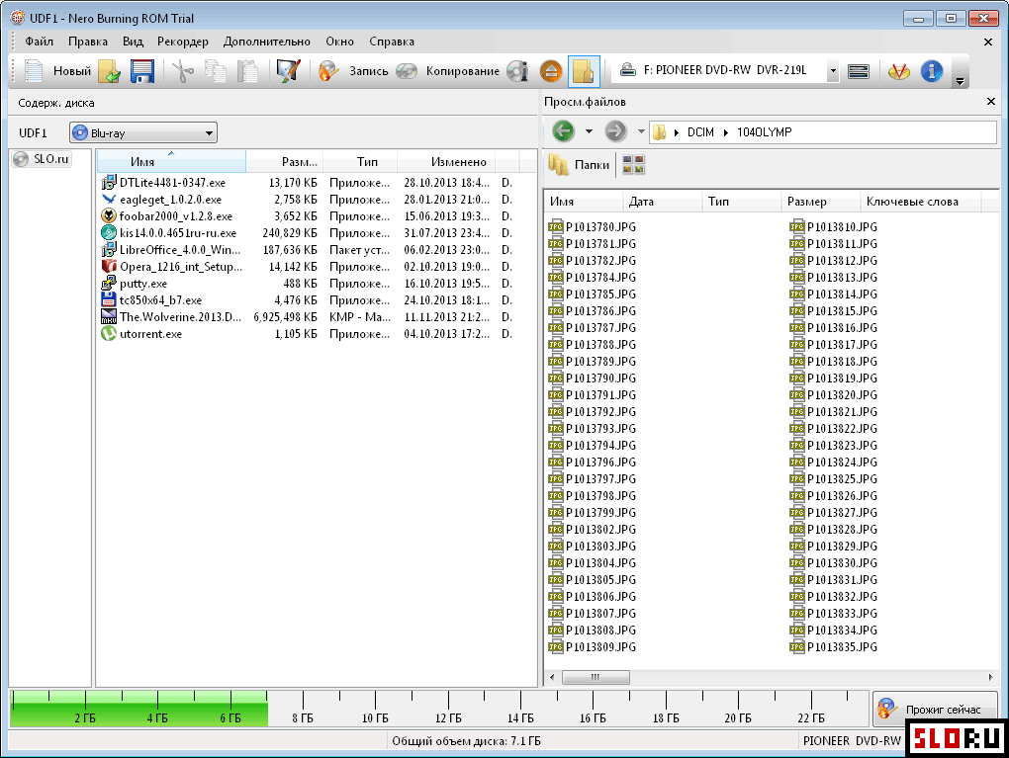Sort compilation by Тип column header
1009x758 pixels.
click(x=360, y=161)
